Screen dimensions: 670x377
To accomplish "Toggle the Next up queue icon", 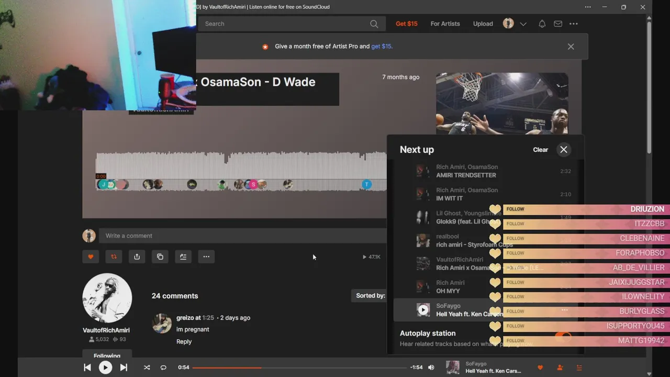I will click(x=579, y=368).
